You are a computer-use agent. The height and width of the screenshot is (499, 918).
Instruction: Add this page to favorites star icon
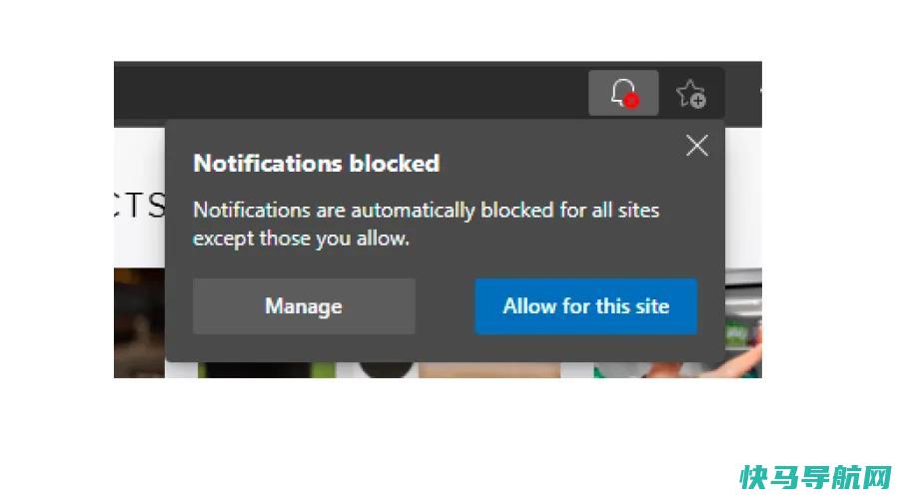click(690, 94)
